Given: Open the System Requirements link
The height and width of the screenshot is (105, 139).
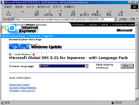Looking at the screenshot, I should point(23,88).
